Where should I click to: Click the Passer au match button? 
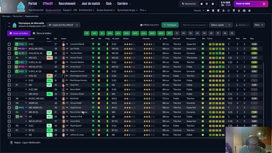tap(251, 4)
